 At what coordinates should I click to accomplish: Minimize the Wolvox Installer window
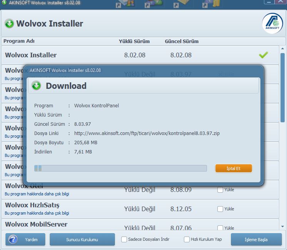(x=269, y=2)
